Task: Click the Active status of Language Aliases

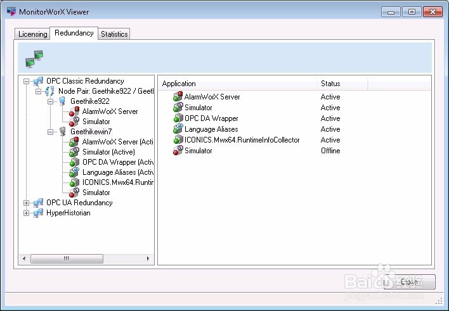Action: [330, 129]
